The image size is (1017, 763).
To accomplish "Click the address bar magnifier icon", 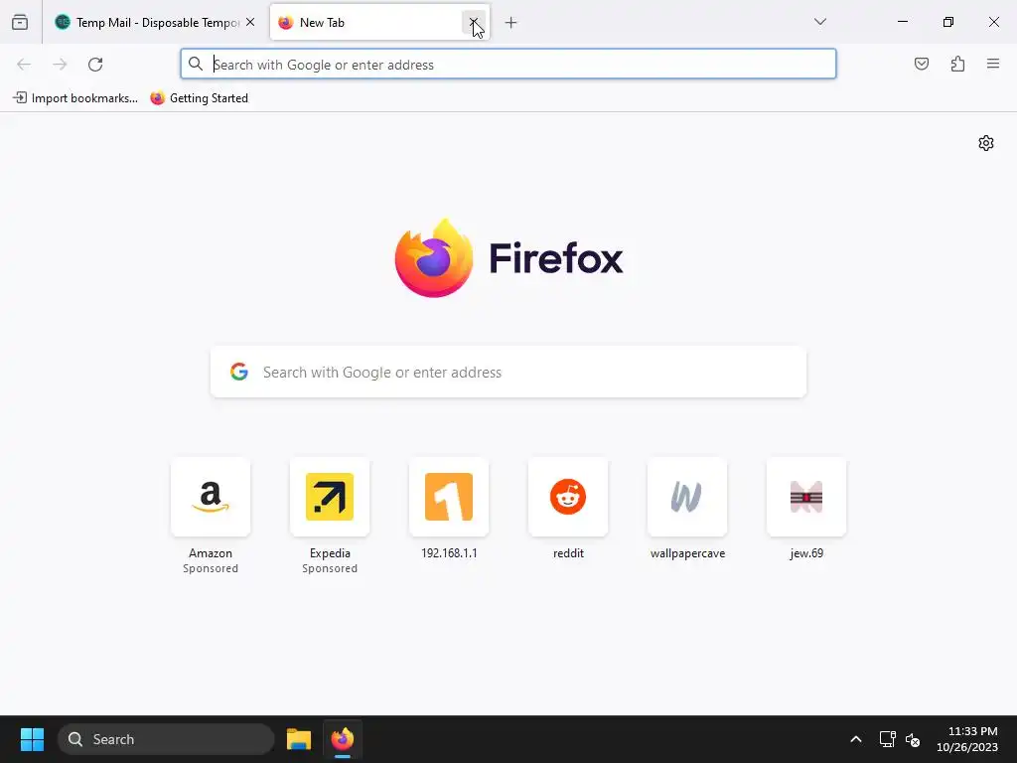I will point(196,64).
